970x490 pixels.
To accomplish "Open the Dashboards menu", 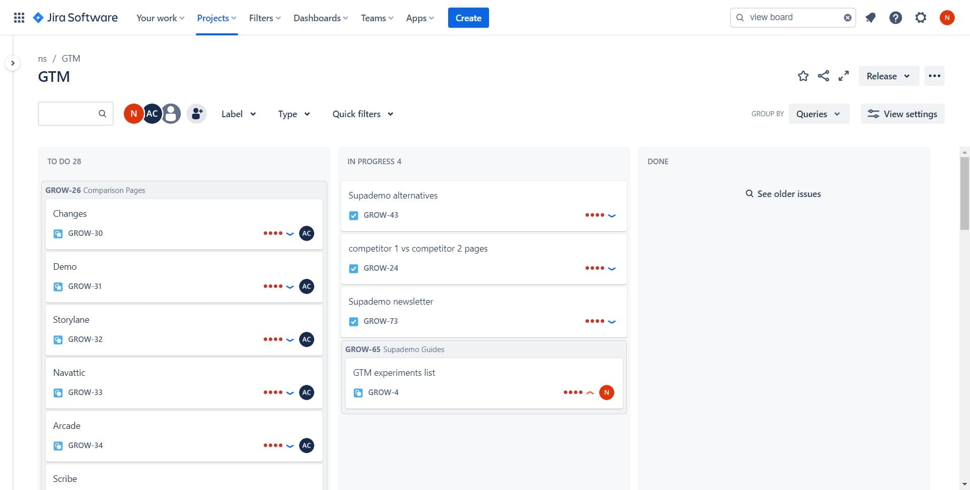I will [x=320, y=18].
